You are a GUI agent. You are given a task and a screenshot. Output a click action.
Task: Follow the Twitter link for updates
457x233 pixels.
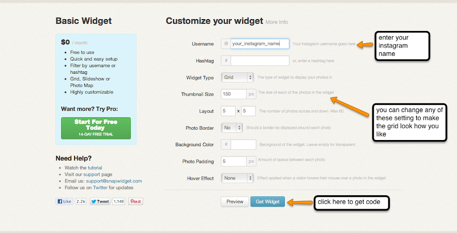click(100, 188)
